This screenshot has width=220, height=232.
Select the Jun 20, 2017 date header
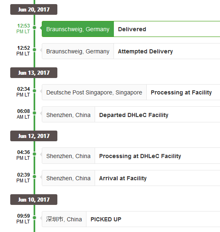tap(34, 9)
